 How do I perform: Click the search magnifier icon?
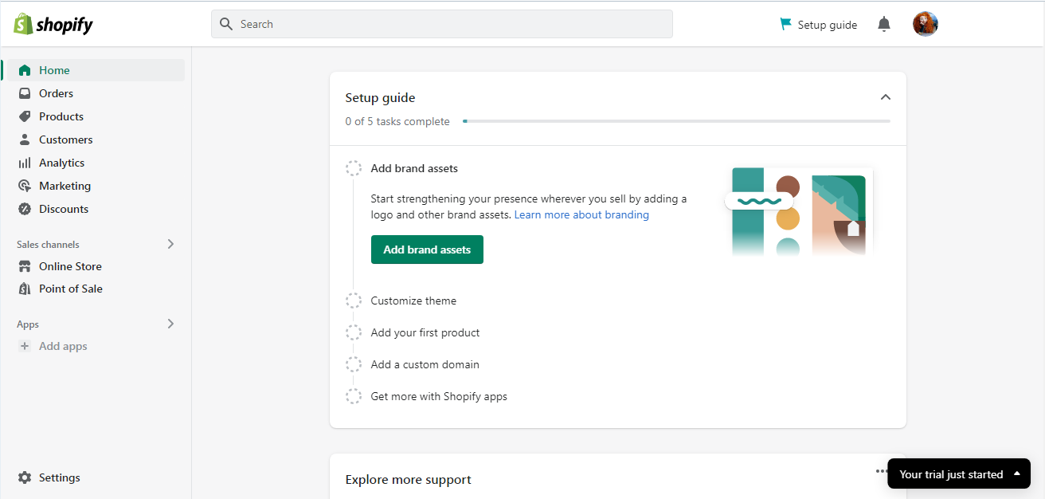pyautogui.click(x=226, y=24)
